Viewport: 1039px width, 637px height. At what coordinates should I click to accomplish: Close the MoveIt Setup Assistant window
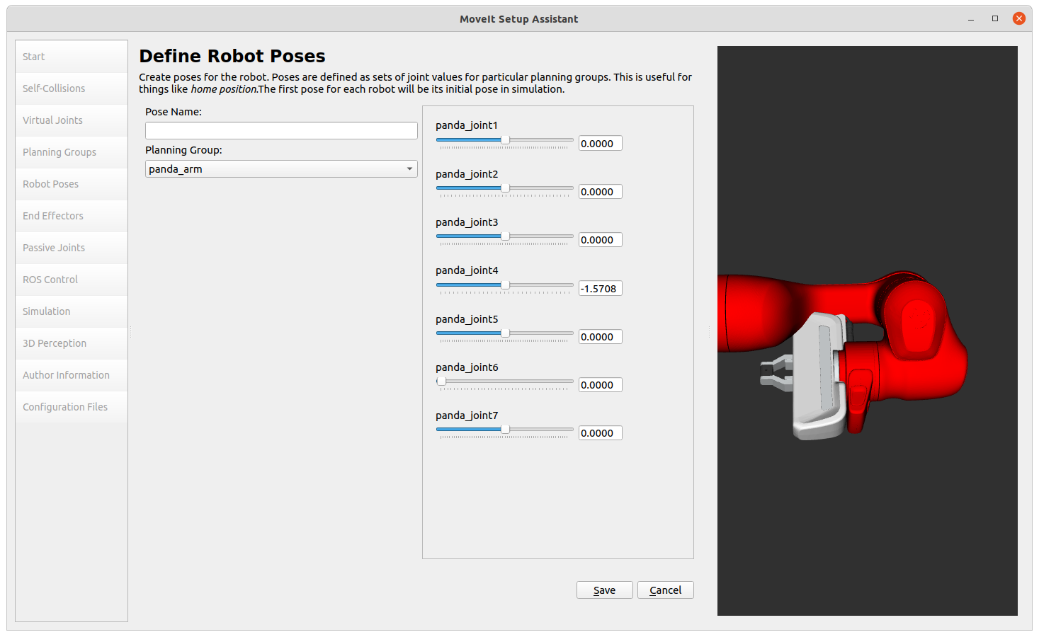click(x=1019, y=19)
